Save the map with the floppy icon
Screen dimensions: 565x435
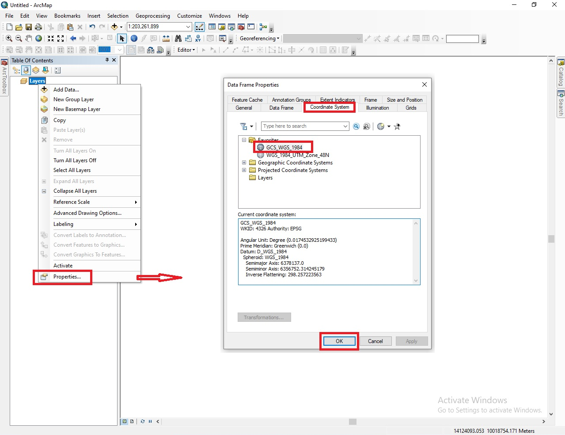coord(29,27)
